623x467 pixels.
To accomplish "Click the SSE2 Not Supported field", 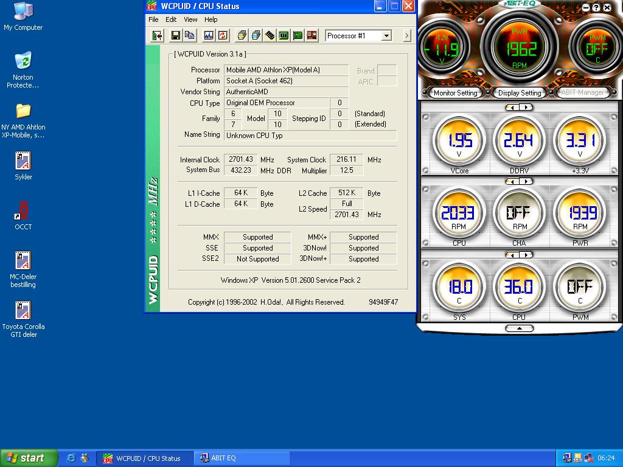I will point(257,259).
